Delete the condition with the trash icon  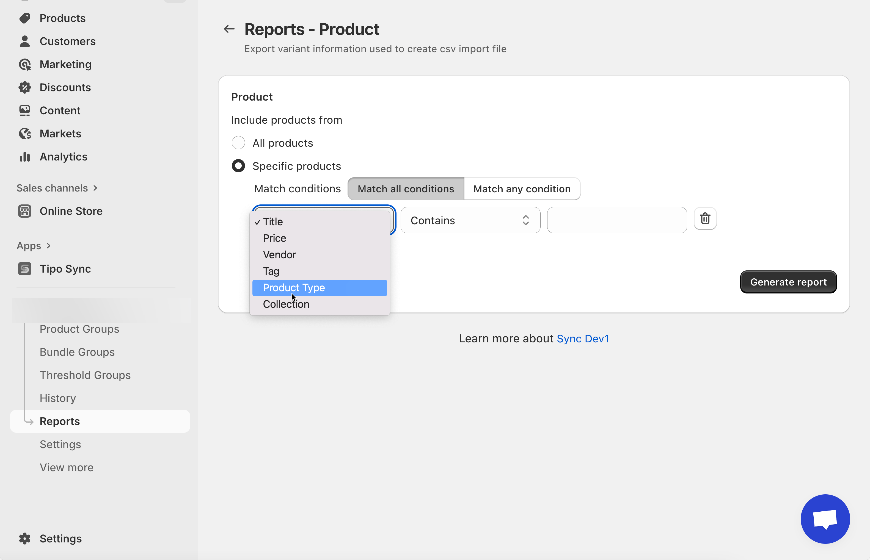coord(705,218)
